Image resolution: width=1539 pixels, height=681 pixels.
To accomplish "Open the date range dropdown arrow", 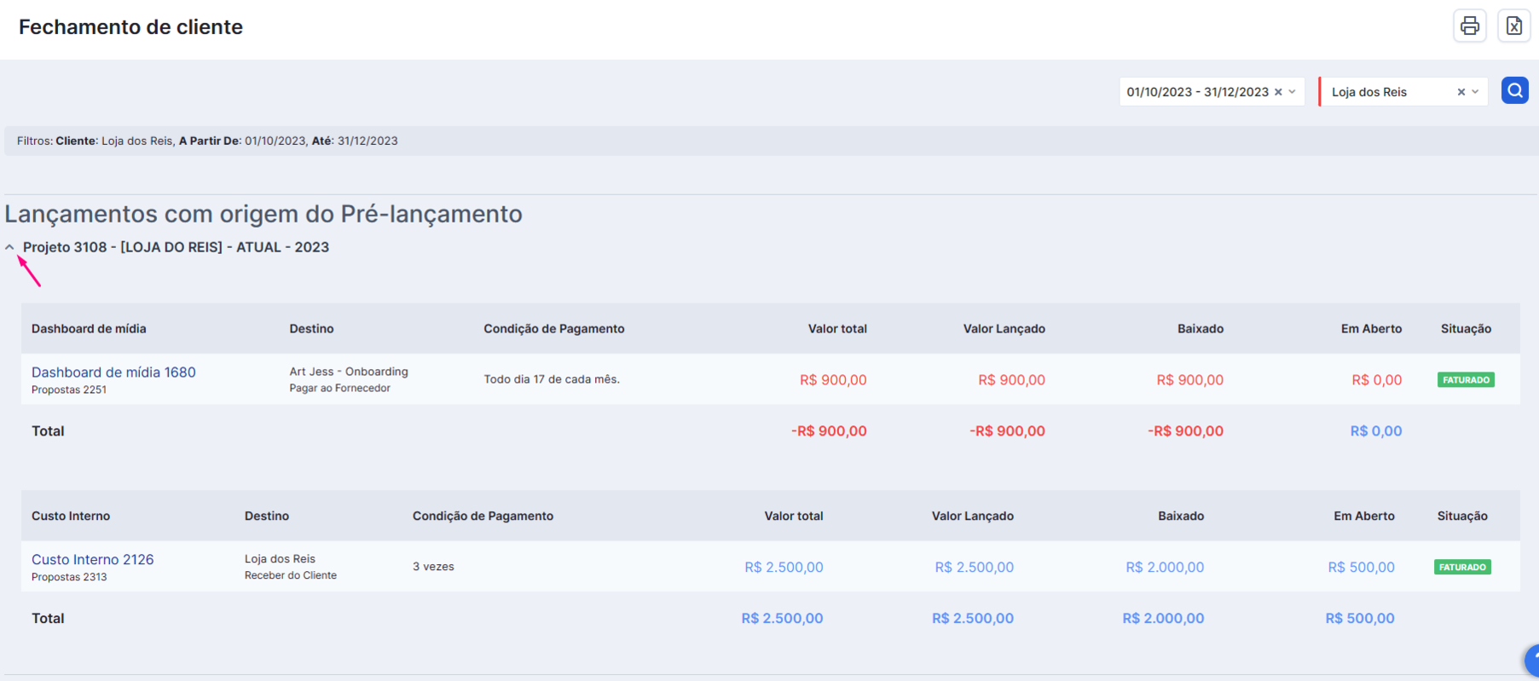I will pos(1293,92).
